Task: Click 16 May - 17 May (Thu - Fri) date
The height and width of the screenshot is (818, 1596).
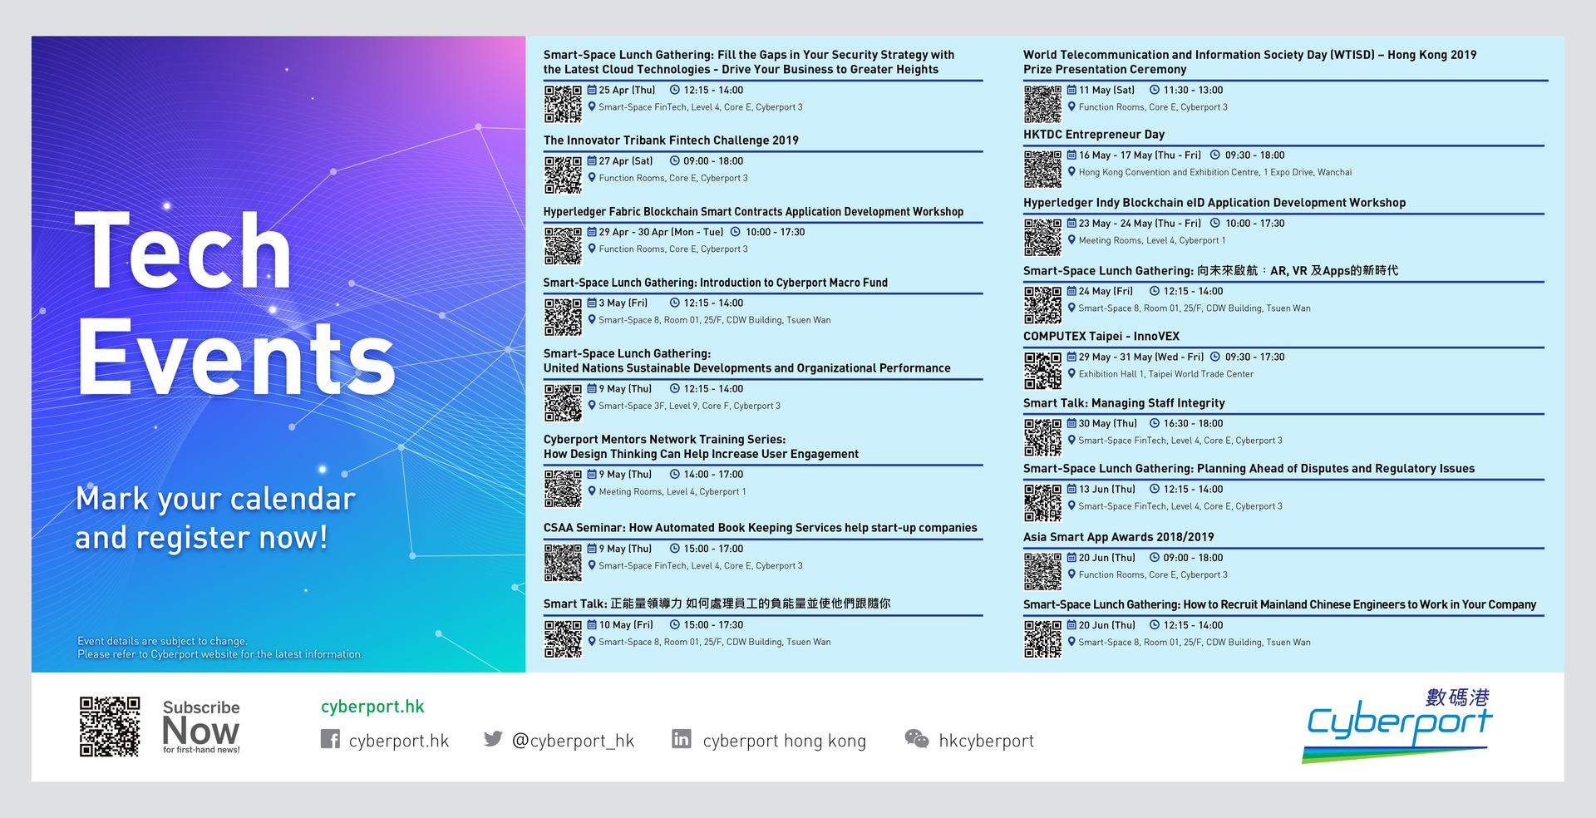Action: (1140, 155)
